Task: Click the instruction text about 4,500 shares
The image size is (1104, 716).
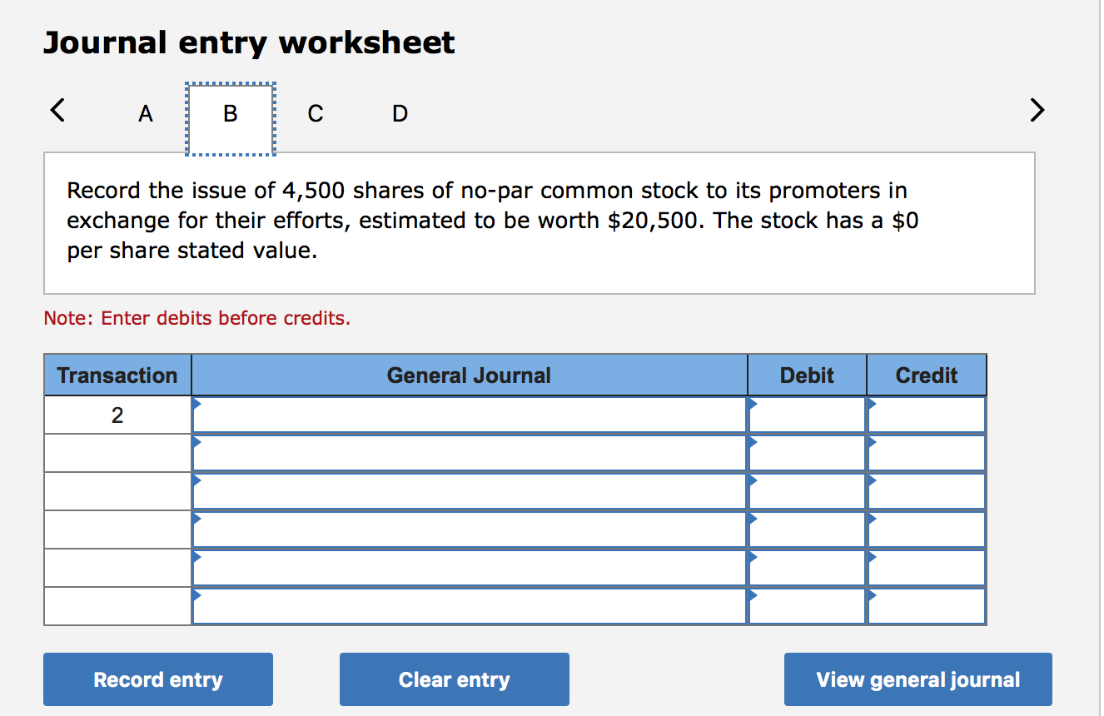Action: 493,221
